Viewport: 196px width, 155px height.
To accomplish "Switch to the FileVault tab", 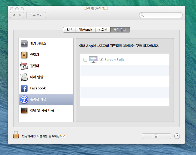I will (x=85, y=30).
